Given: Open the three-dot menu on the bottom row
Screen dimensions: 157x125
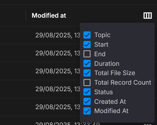Looking at the screenshot, I should click(148, 124).
